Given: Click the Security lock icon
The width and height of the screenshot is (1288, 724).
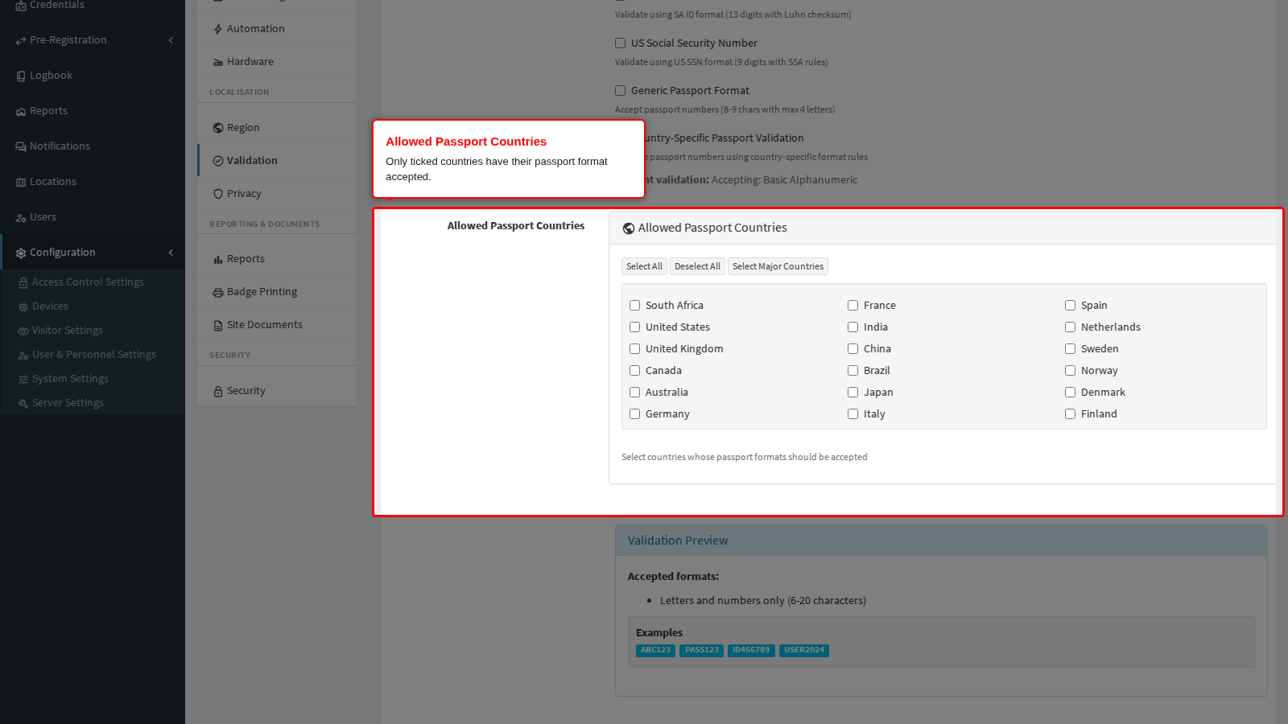Looking at the screenshot, I should tap(218, 391).
